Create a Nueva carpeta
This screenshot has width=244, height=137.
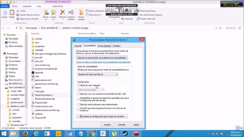click(81, 15)
